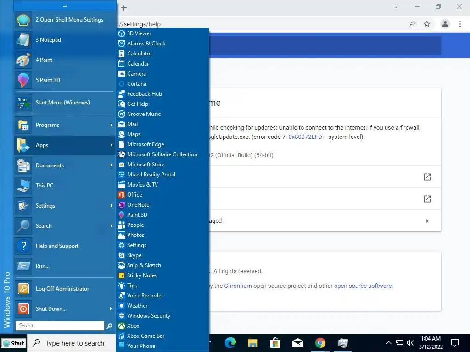Open the Maps app icon
The image size is (470, 352).
(x=121, y=134)
